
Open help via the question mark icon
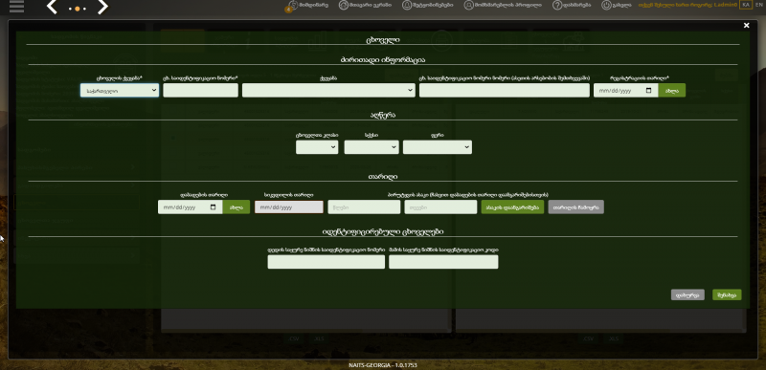pos(557,5)
